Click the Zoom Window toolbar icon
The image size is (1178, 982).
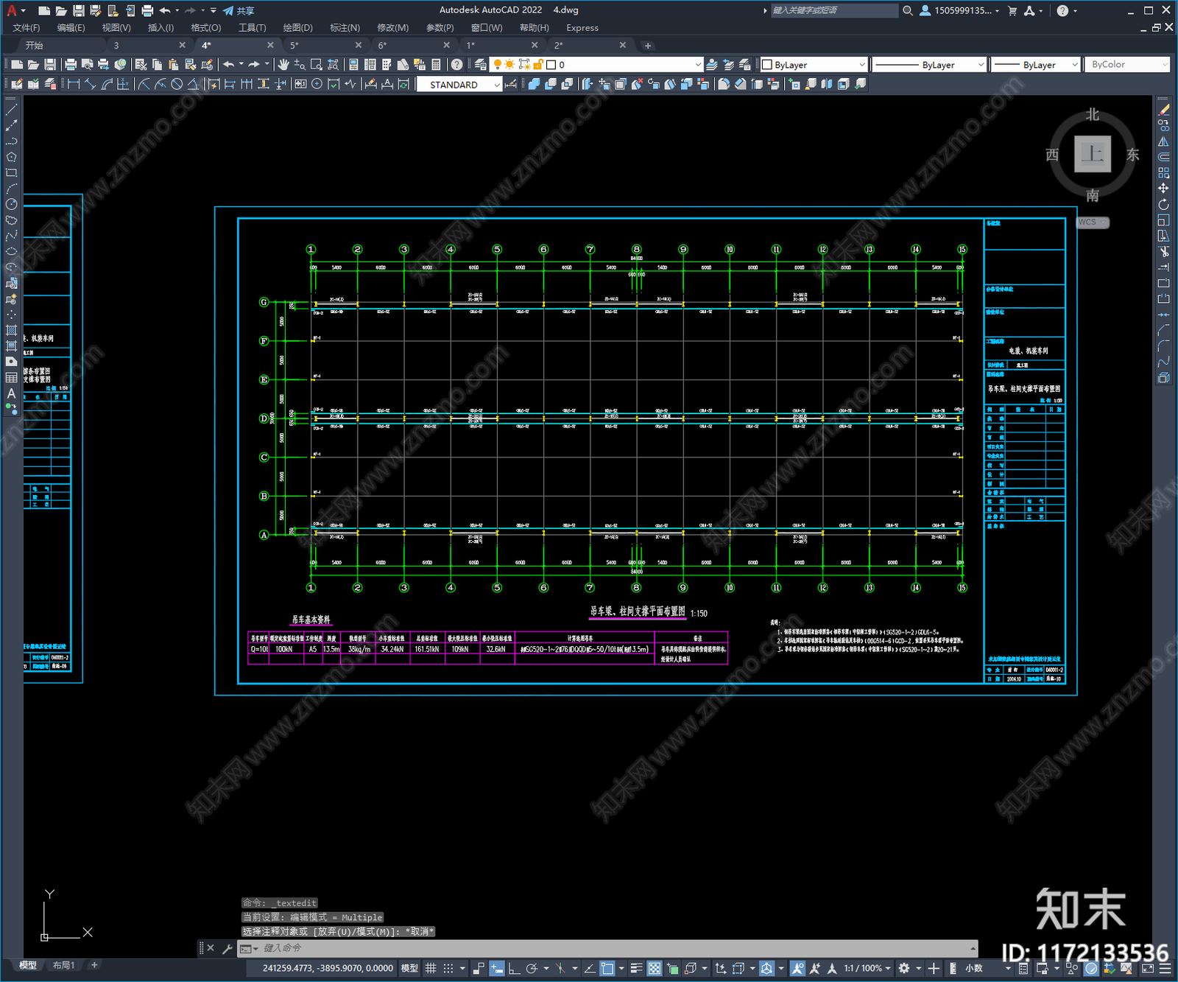(x=317, y=65)
